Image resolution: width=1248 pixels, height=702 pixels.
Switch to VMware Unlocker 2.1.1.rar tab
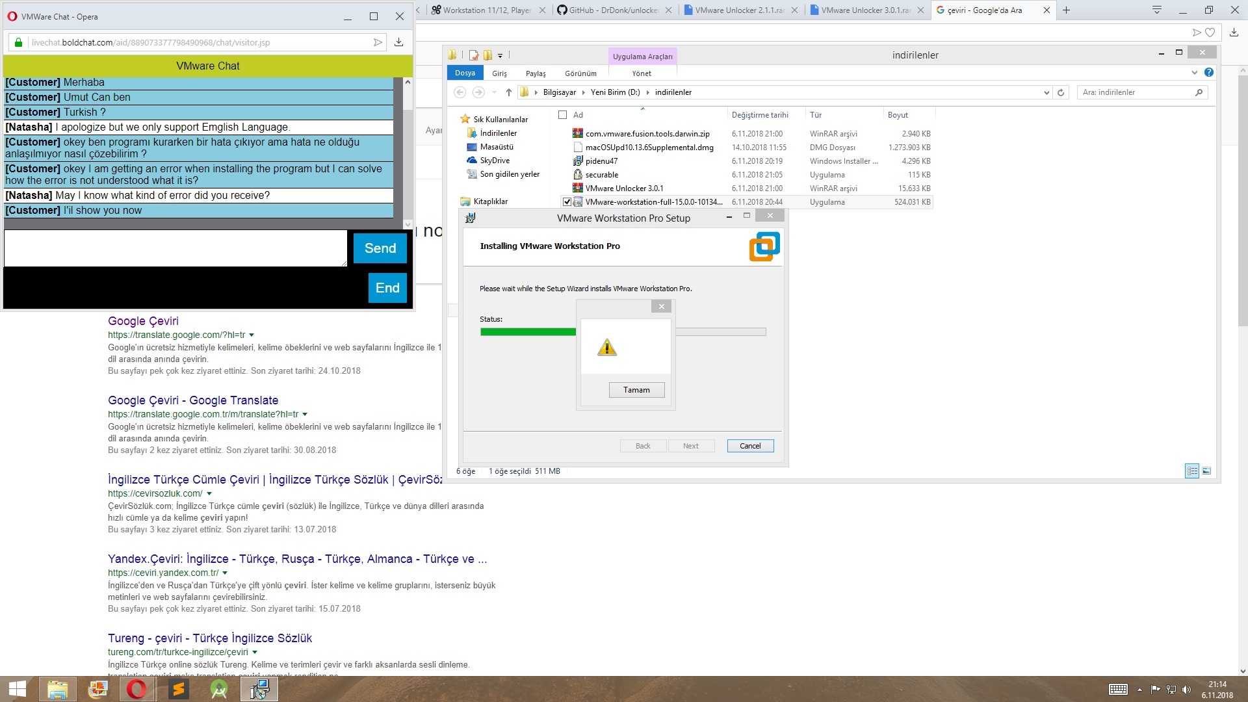coord(739,10)
